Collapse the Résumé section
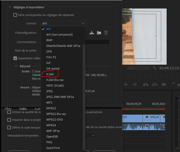Screen dimensions: 180x152 click(16, 66)
